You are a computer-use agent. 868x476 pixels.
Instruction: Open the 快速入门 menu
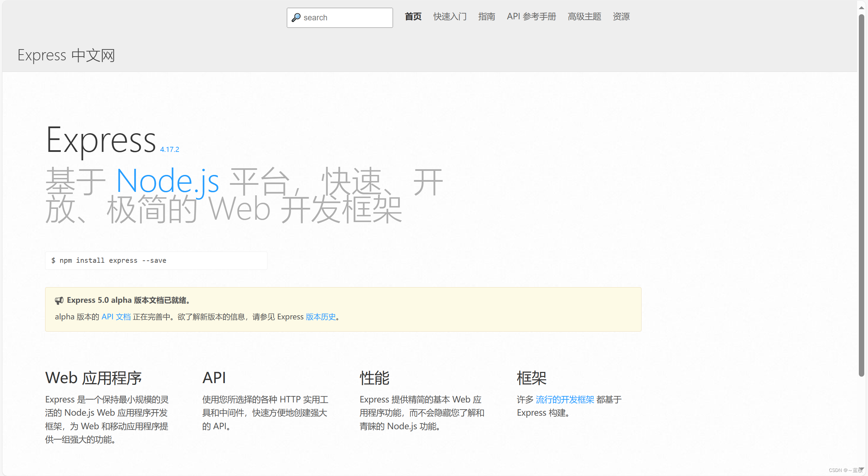(450, 17)
